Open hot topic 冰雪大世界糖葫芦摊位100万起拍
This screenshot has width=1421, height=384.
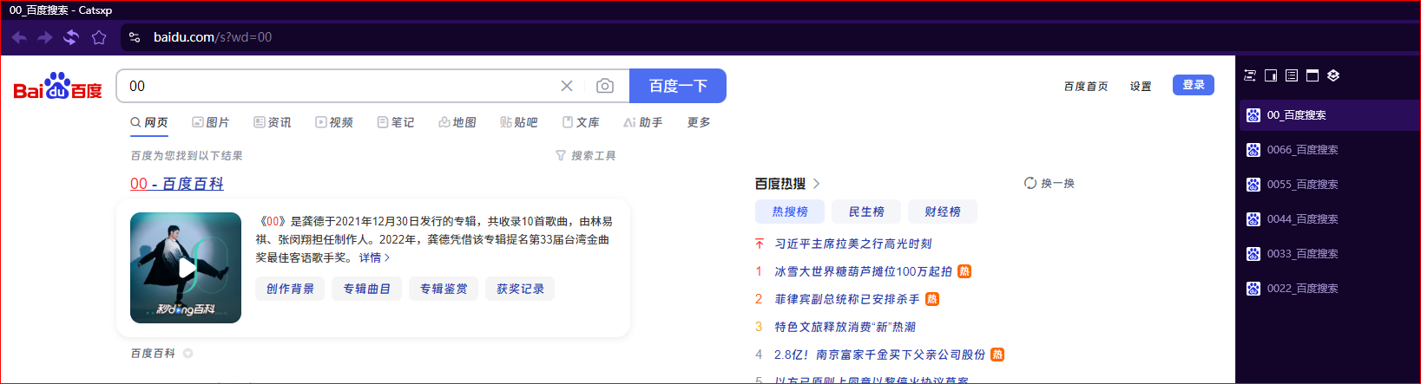[x=863, y=271]
